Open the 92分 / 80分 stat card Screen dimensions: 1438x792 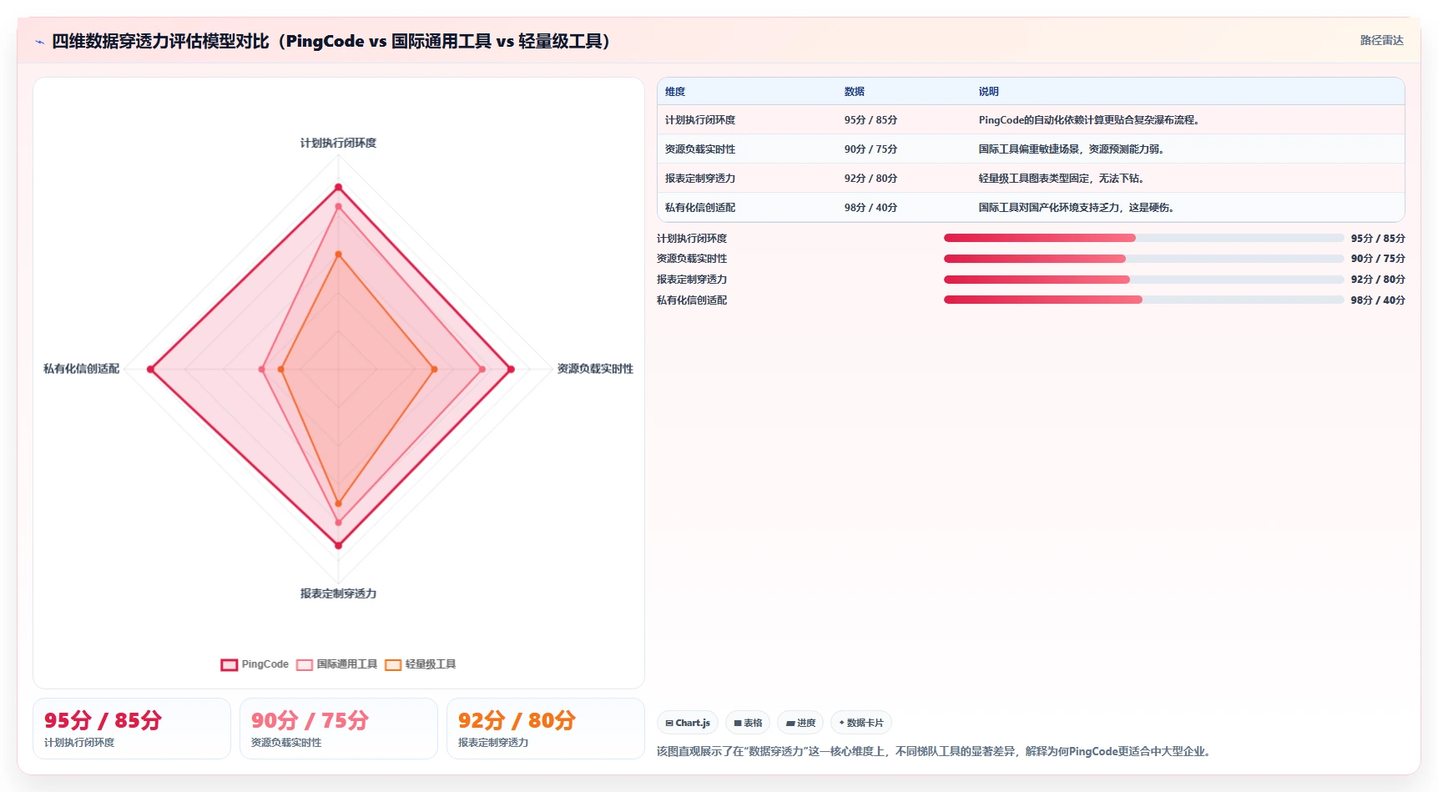tap(546, 729)
